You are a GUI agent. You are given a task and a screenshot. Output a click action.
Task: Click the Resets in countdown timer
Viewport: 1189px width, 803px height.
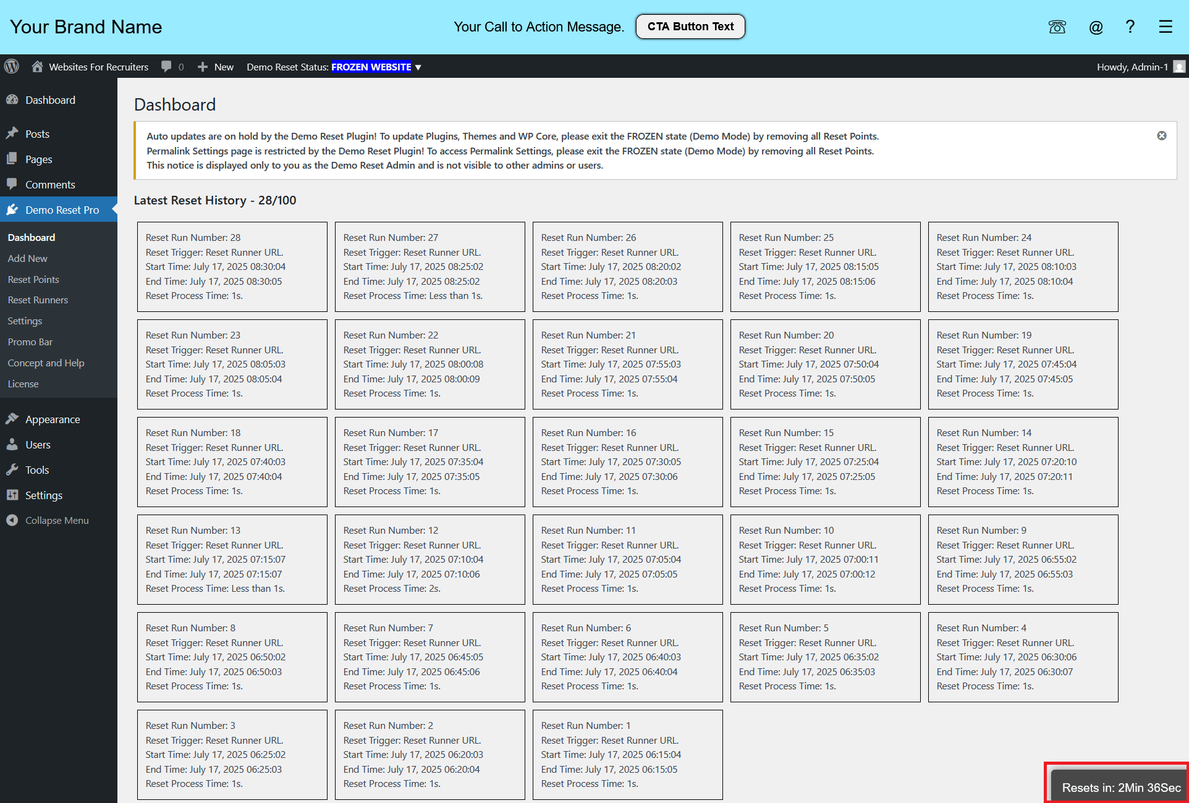(1120, 787)
